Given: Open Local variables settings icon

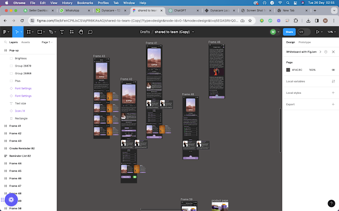Looking at the screenshot, I should point(333,82).
